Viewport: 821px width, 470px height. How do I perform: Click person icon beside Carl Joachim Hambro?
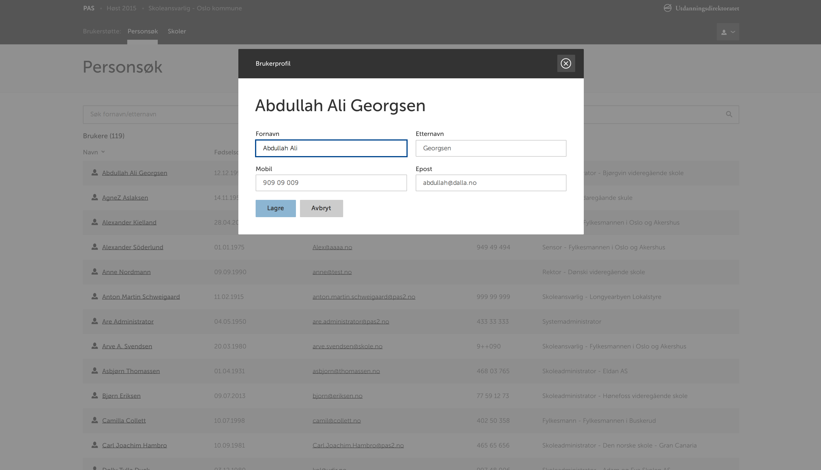[x=94, y=445]
